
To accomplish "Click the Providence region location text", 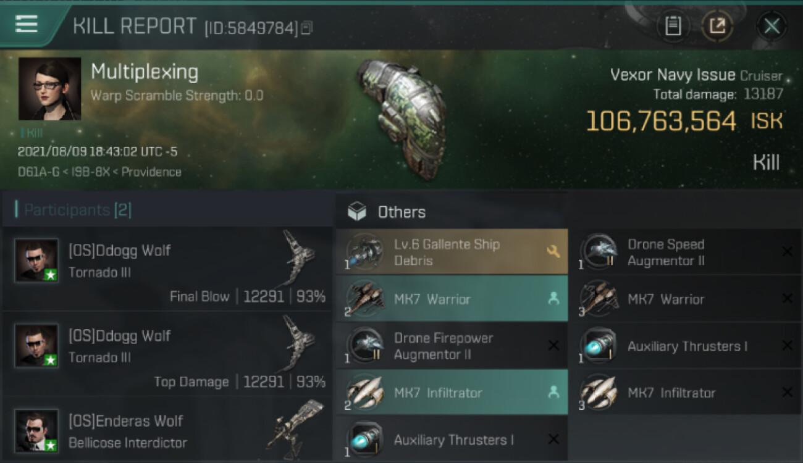I will tap(151, 172).
